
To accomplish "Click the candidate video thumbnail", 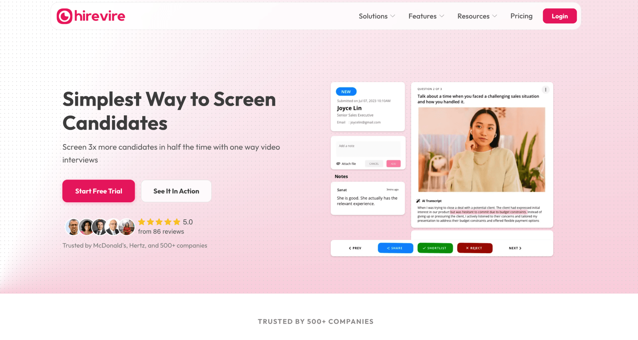I will coord(481,150).
